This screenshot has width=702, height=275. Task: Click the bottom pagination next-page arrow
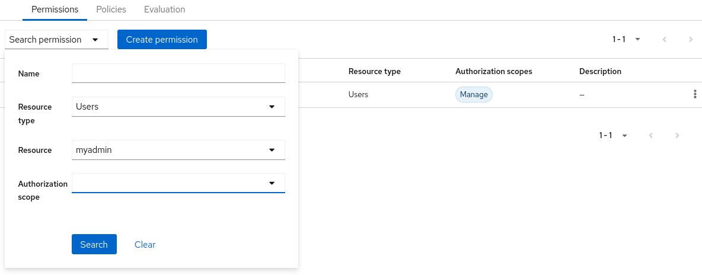(x=677, y=136)
